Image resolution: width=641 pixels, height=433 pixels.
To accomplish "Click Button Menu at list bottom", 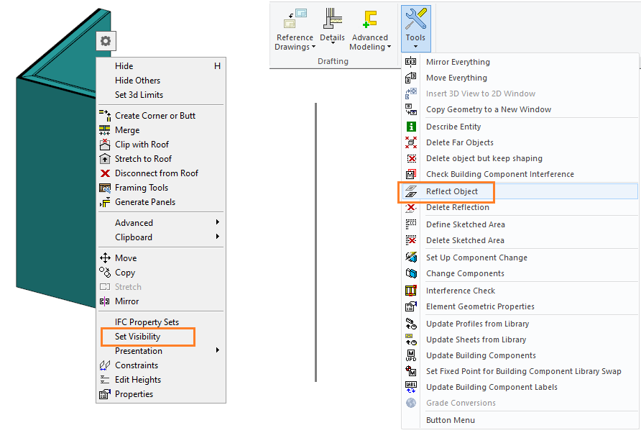I will (450, 420).
